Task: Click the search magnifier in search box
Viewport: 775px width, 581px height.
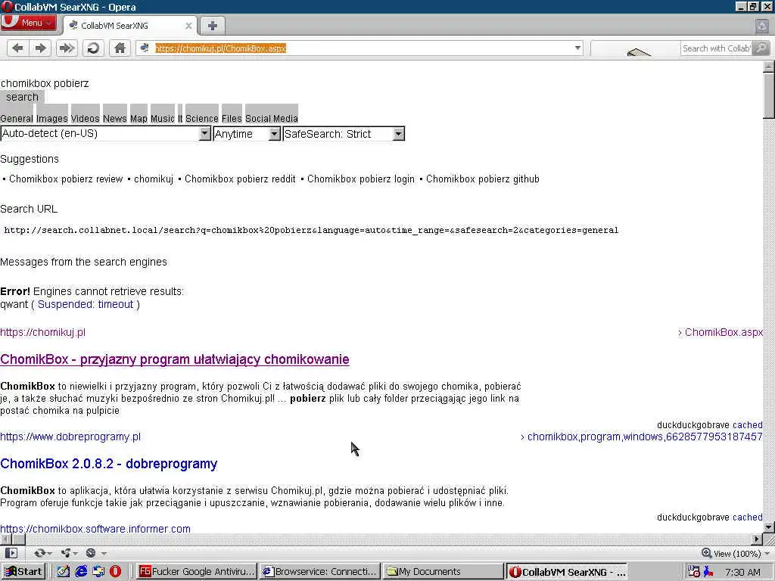Action: coord(761,48)
